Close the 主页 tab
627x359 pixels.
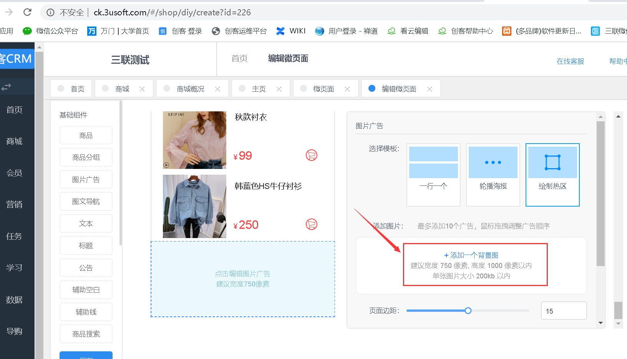(279, 89)
